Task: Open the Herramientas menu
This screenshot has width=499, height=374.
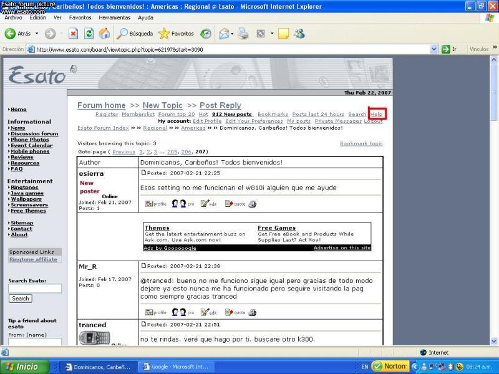Action: click(115, 18)
